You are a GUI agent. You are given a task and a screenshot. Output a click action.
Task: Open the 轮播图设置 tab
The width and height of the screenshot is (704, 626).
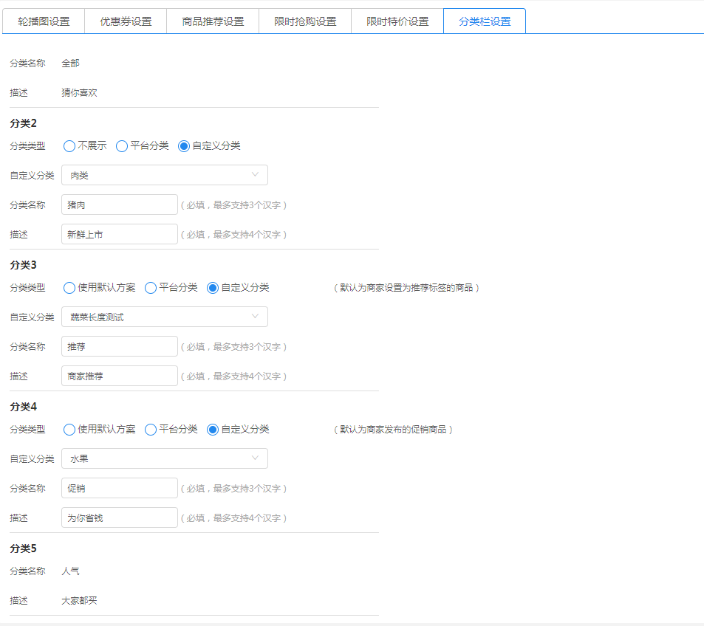[44, 21]
